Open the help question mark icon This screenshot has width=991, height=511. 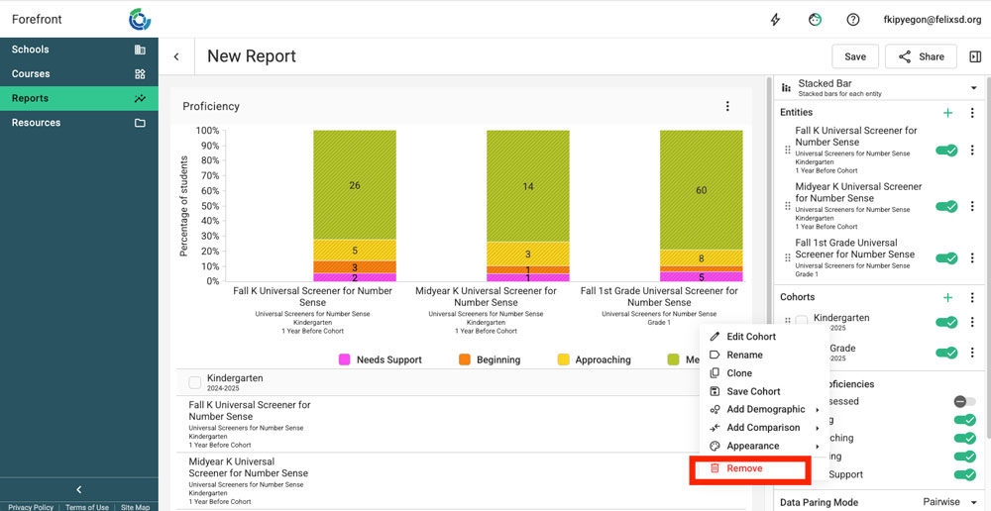coord(853,20)
